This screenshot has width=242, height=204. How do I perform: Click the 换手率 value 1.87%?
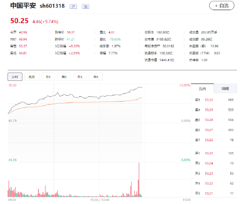click(116, 46)
